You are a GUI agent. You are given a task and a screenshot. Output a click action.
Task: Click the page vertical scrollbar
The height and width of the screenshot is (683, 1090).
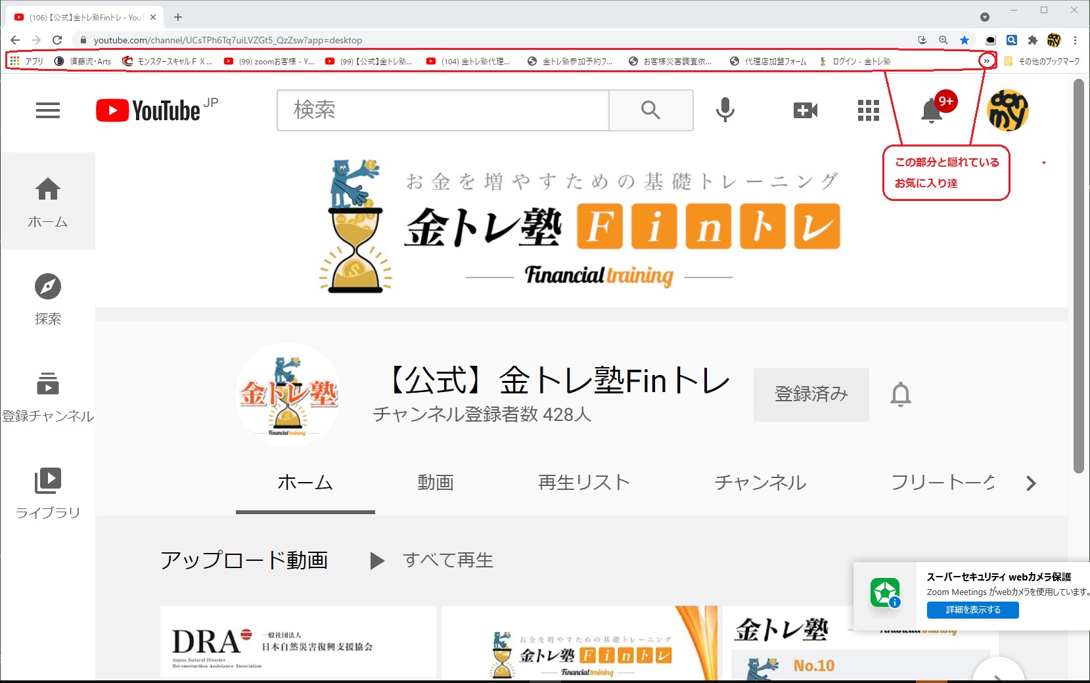click(x=1078, y=276)
